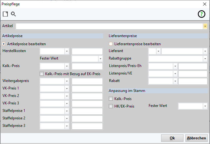The width and height of the screenshot is (210, 144).
Task: Check Kalk.-Preis under Anpassung im Stamm
Action: click(x=111, y=99)
